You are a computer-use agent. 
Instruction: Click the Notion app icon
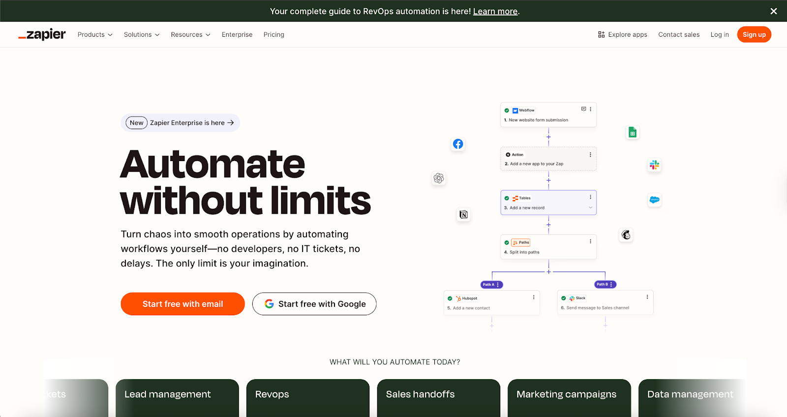click(x=463, y=215)
